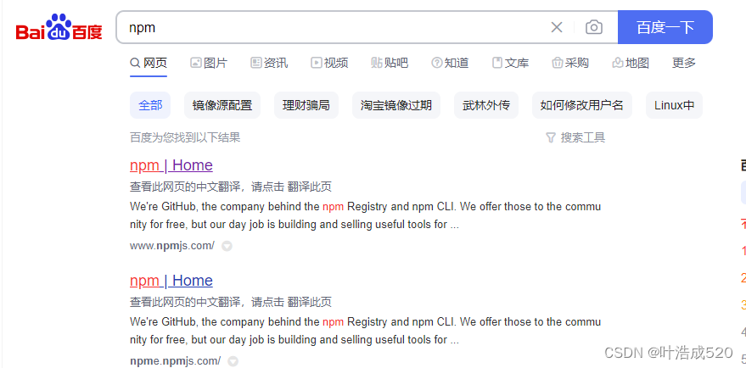The width and height of the screenshot is (746, 368).
Task: Open first npm | Home result for www.npmjs.com
Action: tap(171, 165)
